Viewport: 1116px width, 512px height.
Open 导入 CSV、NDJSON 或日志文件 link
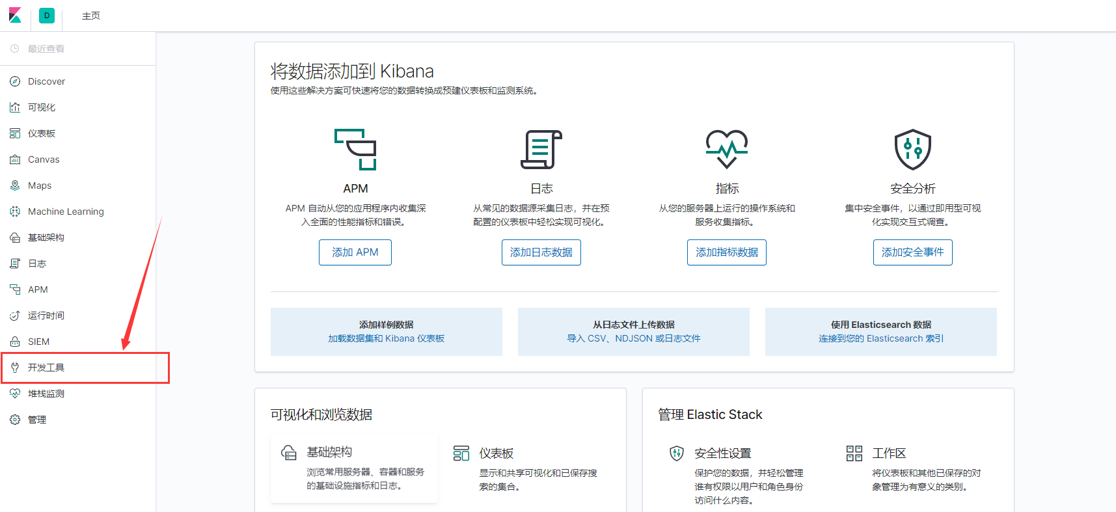click(x=634, y=338)
